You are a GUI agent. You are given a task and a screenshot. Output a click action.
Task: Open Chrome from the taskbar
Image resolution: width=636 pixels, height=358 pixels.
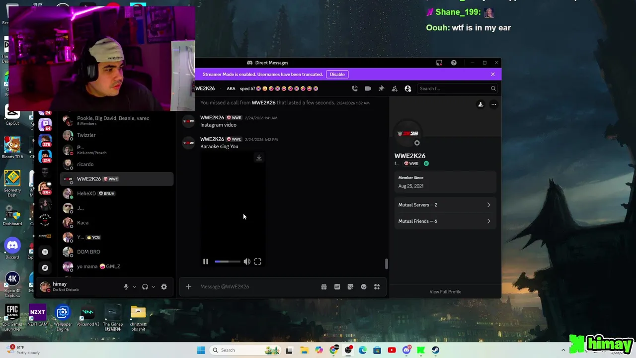pyautogui.click(x=333, y=350)
